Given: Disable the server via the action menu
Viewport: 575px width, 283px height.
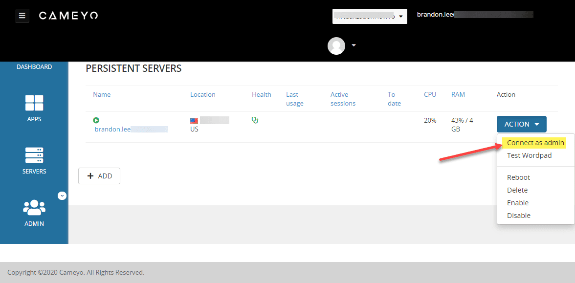Looking at the screenshot, I should pos(519,215).
